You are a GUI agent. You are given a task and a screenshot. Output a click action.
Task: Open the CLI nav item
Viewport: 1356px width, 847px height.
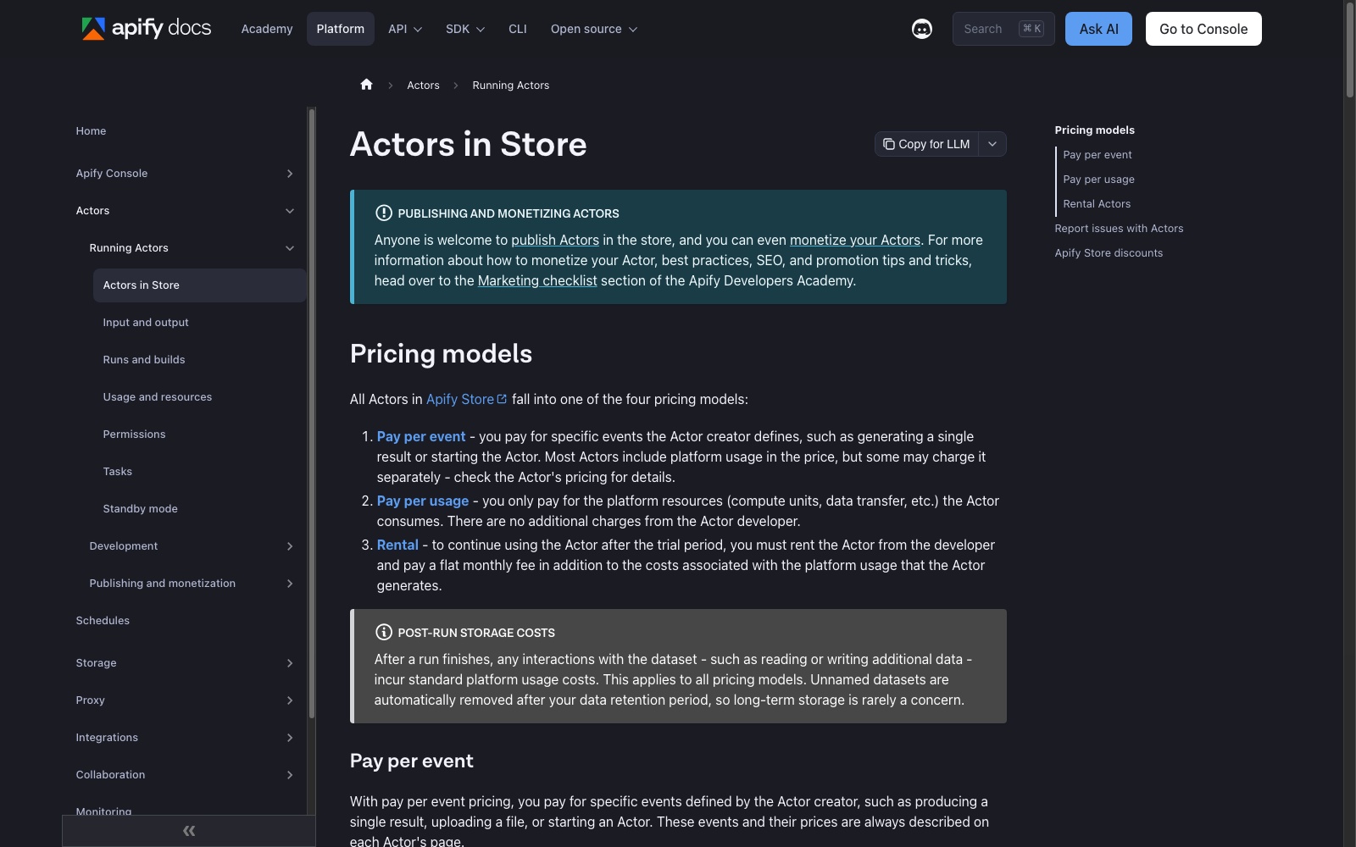point(518,29)
